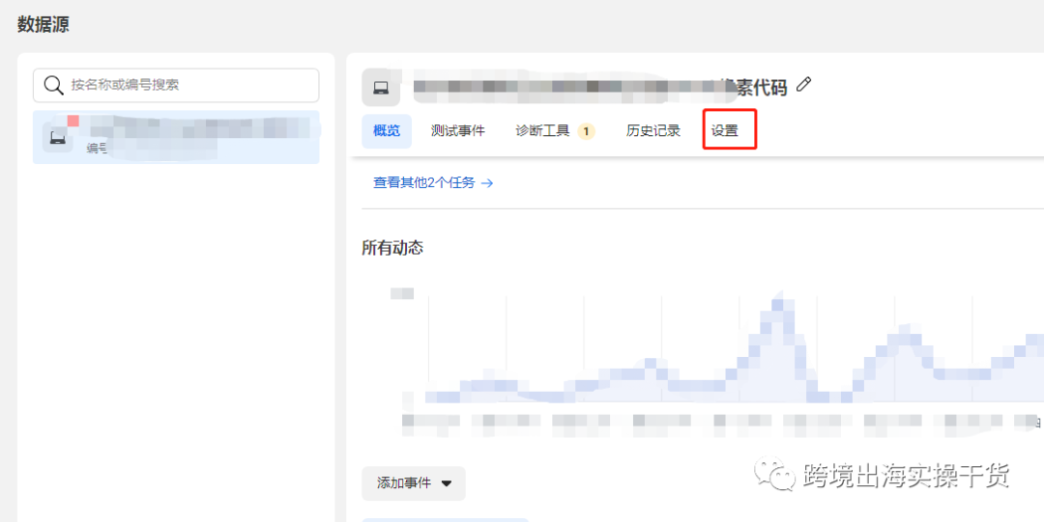This screenshot has height=522, width=1044.
Task: Open the 历史记录 tab
Action: coord(653,131)
